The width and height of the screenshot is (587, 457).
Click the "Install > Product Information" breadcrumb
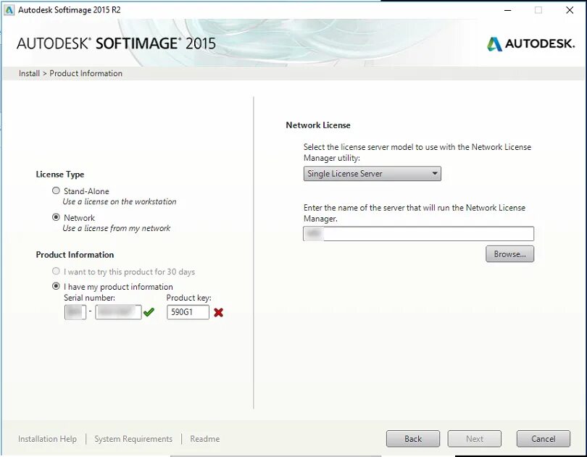[70, 73]
